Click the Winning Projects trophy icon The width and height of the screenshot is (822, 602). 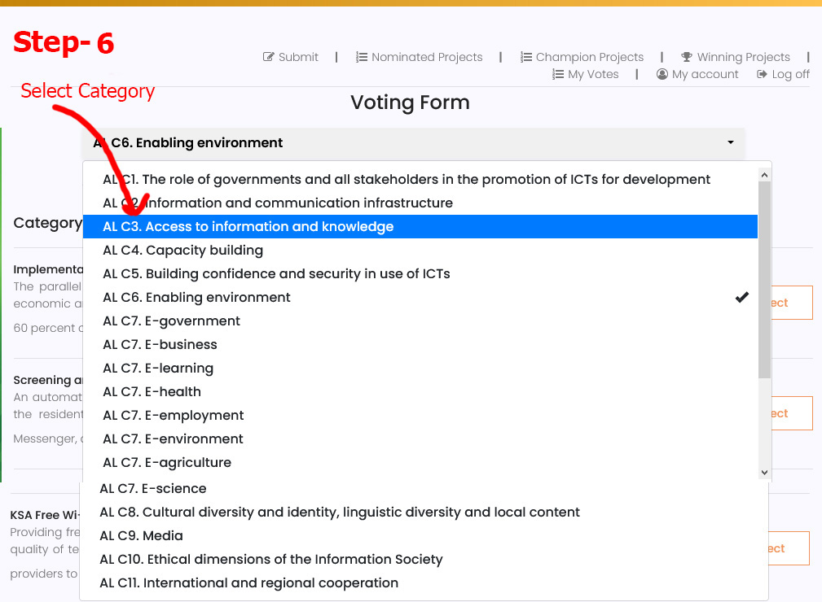coord(686,56)
